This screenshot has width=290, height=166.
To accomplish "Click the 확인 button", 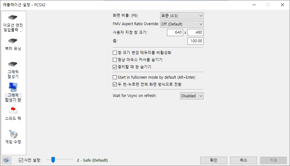I will point(214,160).
